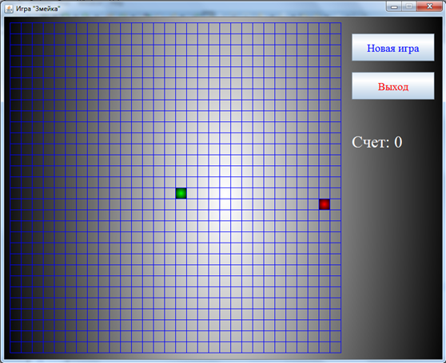The width and height of the screenshot is (446, 363).
Task: Click the red food cell
Action: click(x=325, y=204)
